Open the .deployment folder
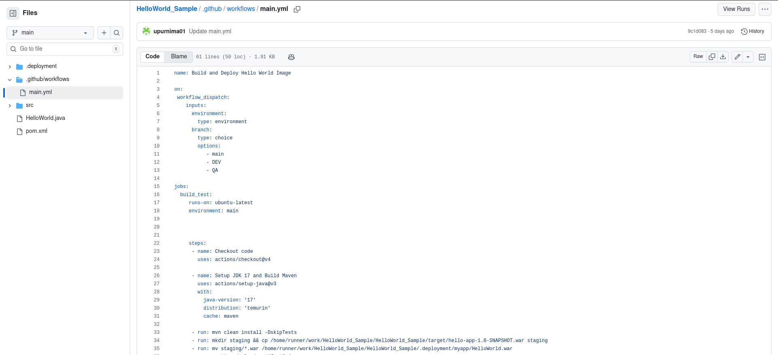 click(x=41, y=66)
